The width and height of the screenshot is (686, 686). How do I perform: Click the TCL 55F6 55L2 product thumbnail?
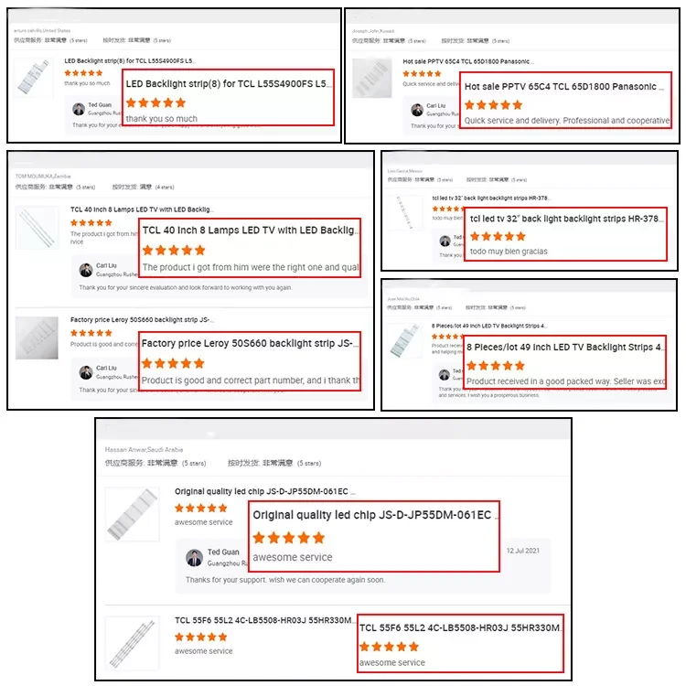point(133,643)
